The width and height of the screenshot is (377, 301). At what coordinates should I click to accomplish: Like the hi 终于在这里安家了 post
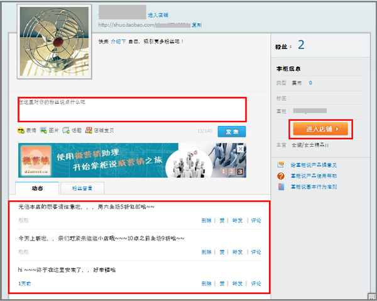coord(222,283)
